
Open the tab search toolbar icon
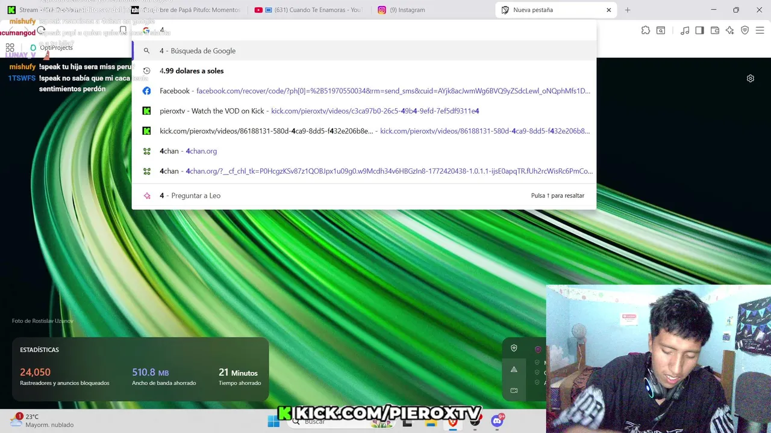point(661,31)
